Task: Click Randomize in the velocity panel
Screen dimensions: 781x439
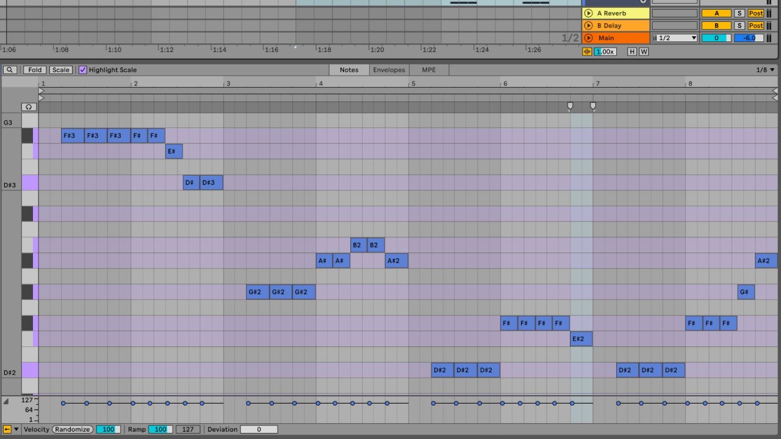Action: [x=73, y=429]
